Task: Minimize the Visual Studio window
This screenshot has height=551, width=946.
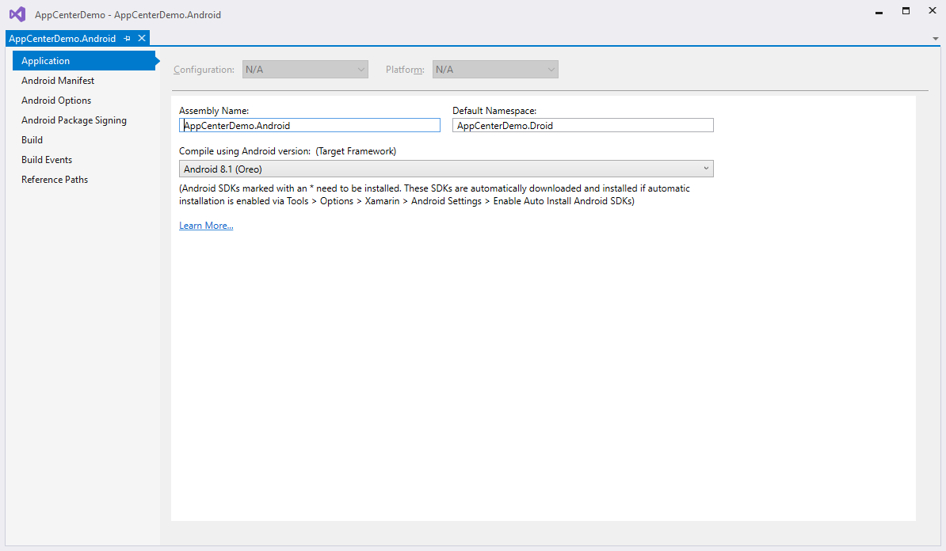Action: pos(879,13)
